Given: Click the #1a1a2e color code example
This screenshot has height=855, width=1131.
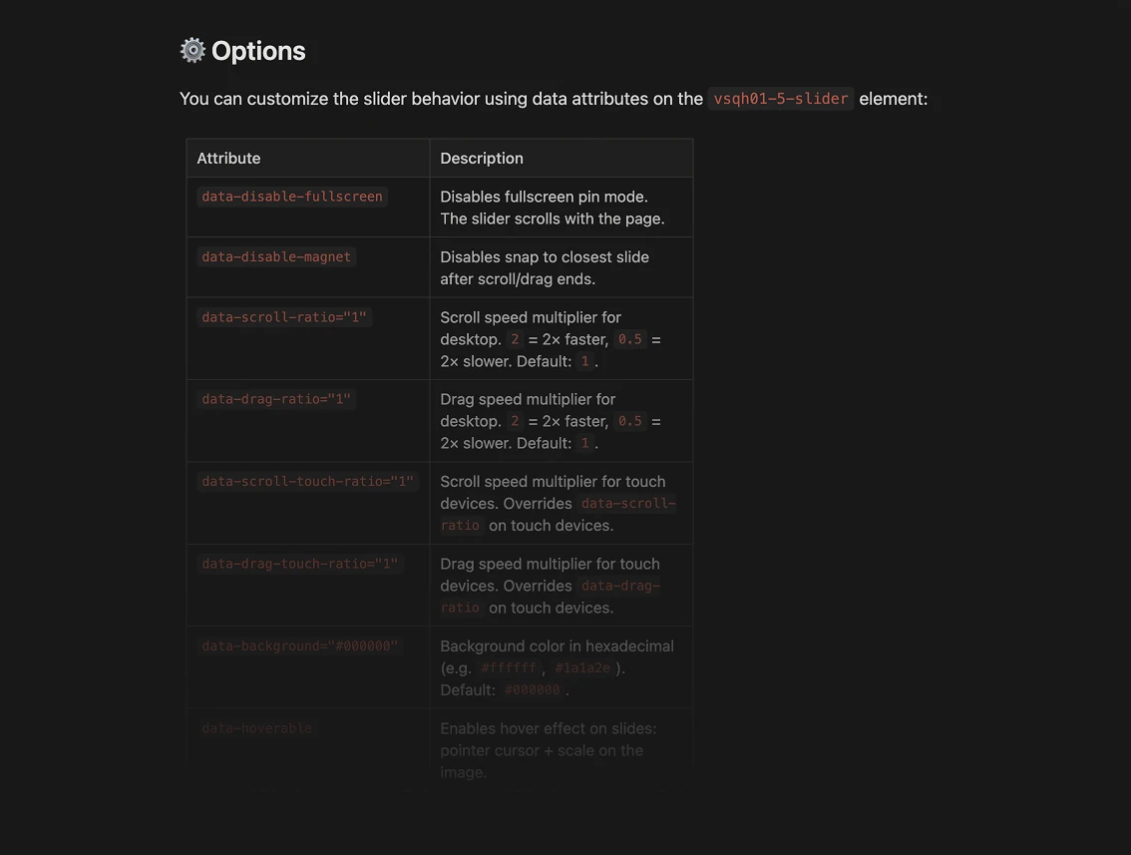Looking at the screenshot, I should tap(582, 668).
